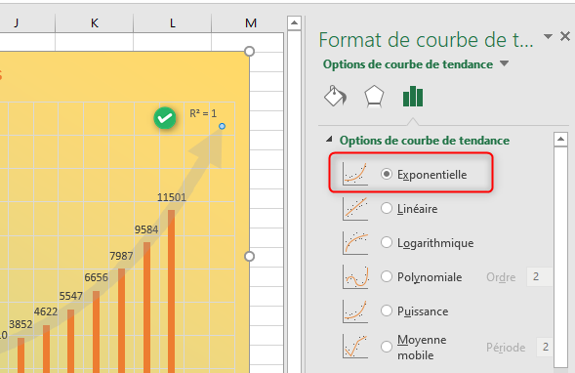Click the pane scrollbar up arrow
The height and width of the screenshot is (373, 575).
click(560, 140)
